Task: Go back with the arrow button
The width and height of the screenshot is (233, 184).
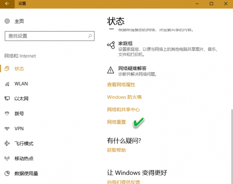Action: coord(7,4)
